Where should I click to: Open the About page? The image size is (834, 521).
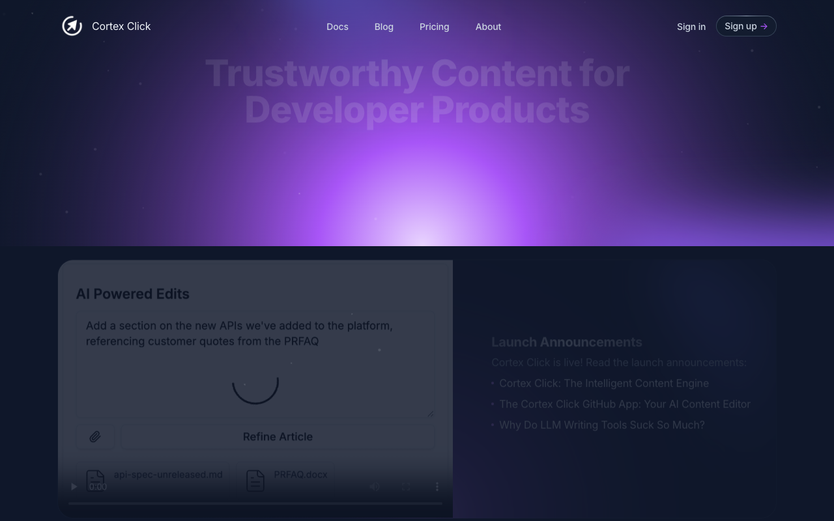click(x=488, y=27)
